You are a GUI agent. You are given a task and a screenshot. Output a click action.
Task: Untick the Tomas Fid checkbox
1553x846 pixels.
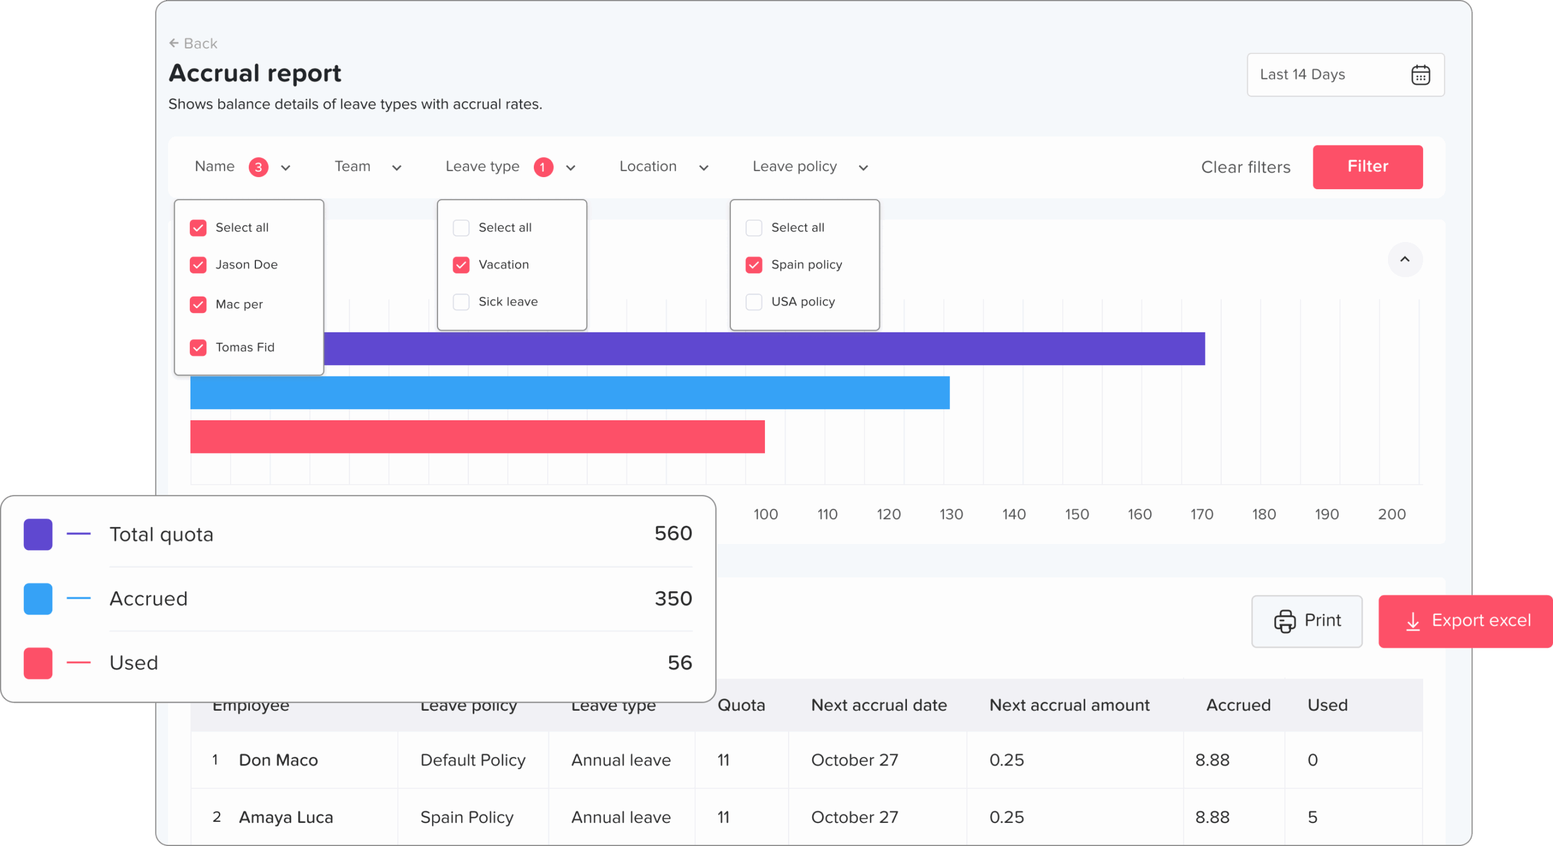click(198, 347)
